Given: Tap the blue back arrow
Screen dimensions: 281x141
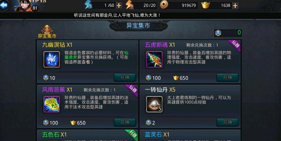Looking at the screenshot, I should click(x=4, y=5).
